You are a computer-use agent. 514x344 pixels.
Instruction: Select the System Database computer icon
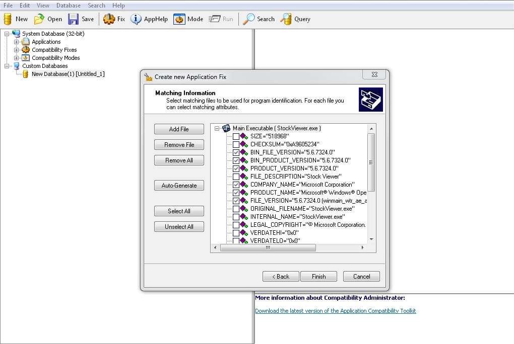coord(16,33)
